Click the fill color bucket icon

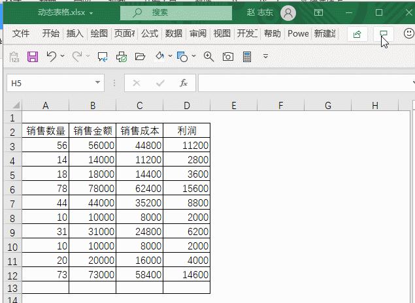(x=159, y=56)
